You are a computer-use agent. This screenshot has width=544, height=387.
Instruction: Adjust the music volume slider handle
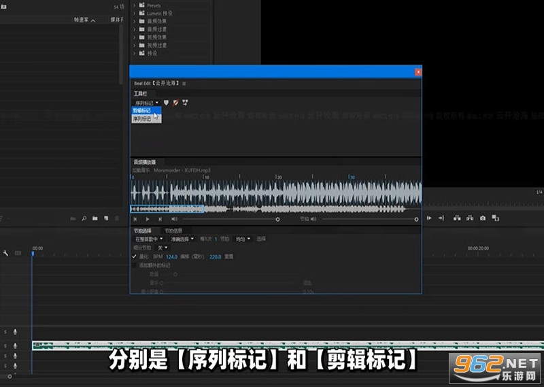[277, 220]
